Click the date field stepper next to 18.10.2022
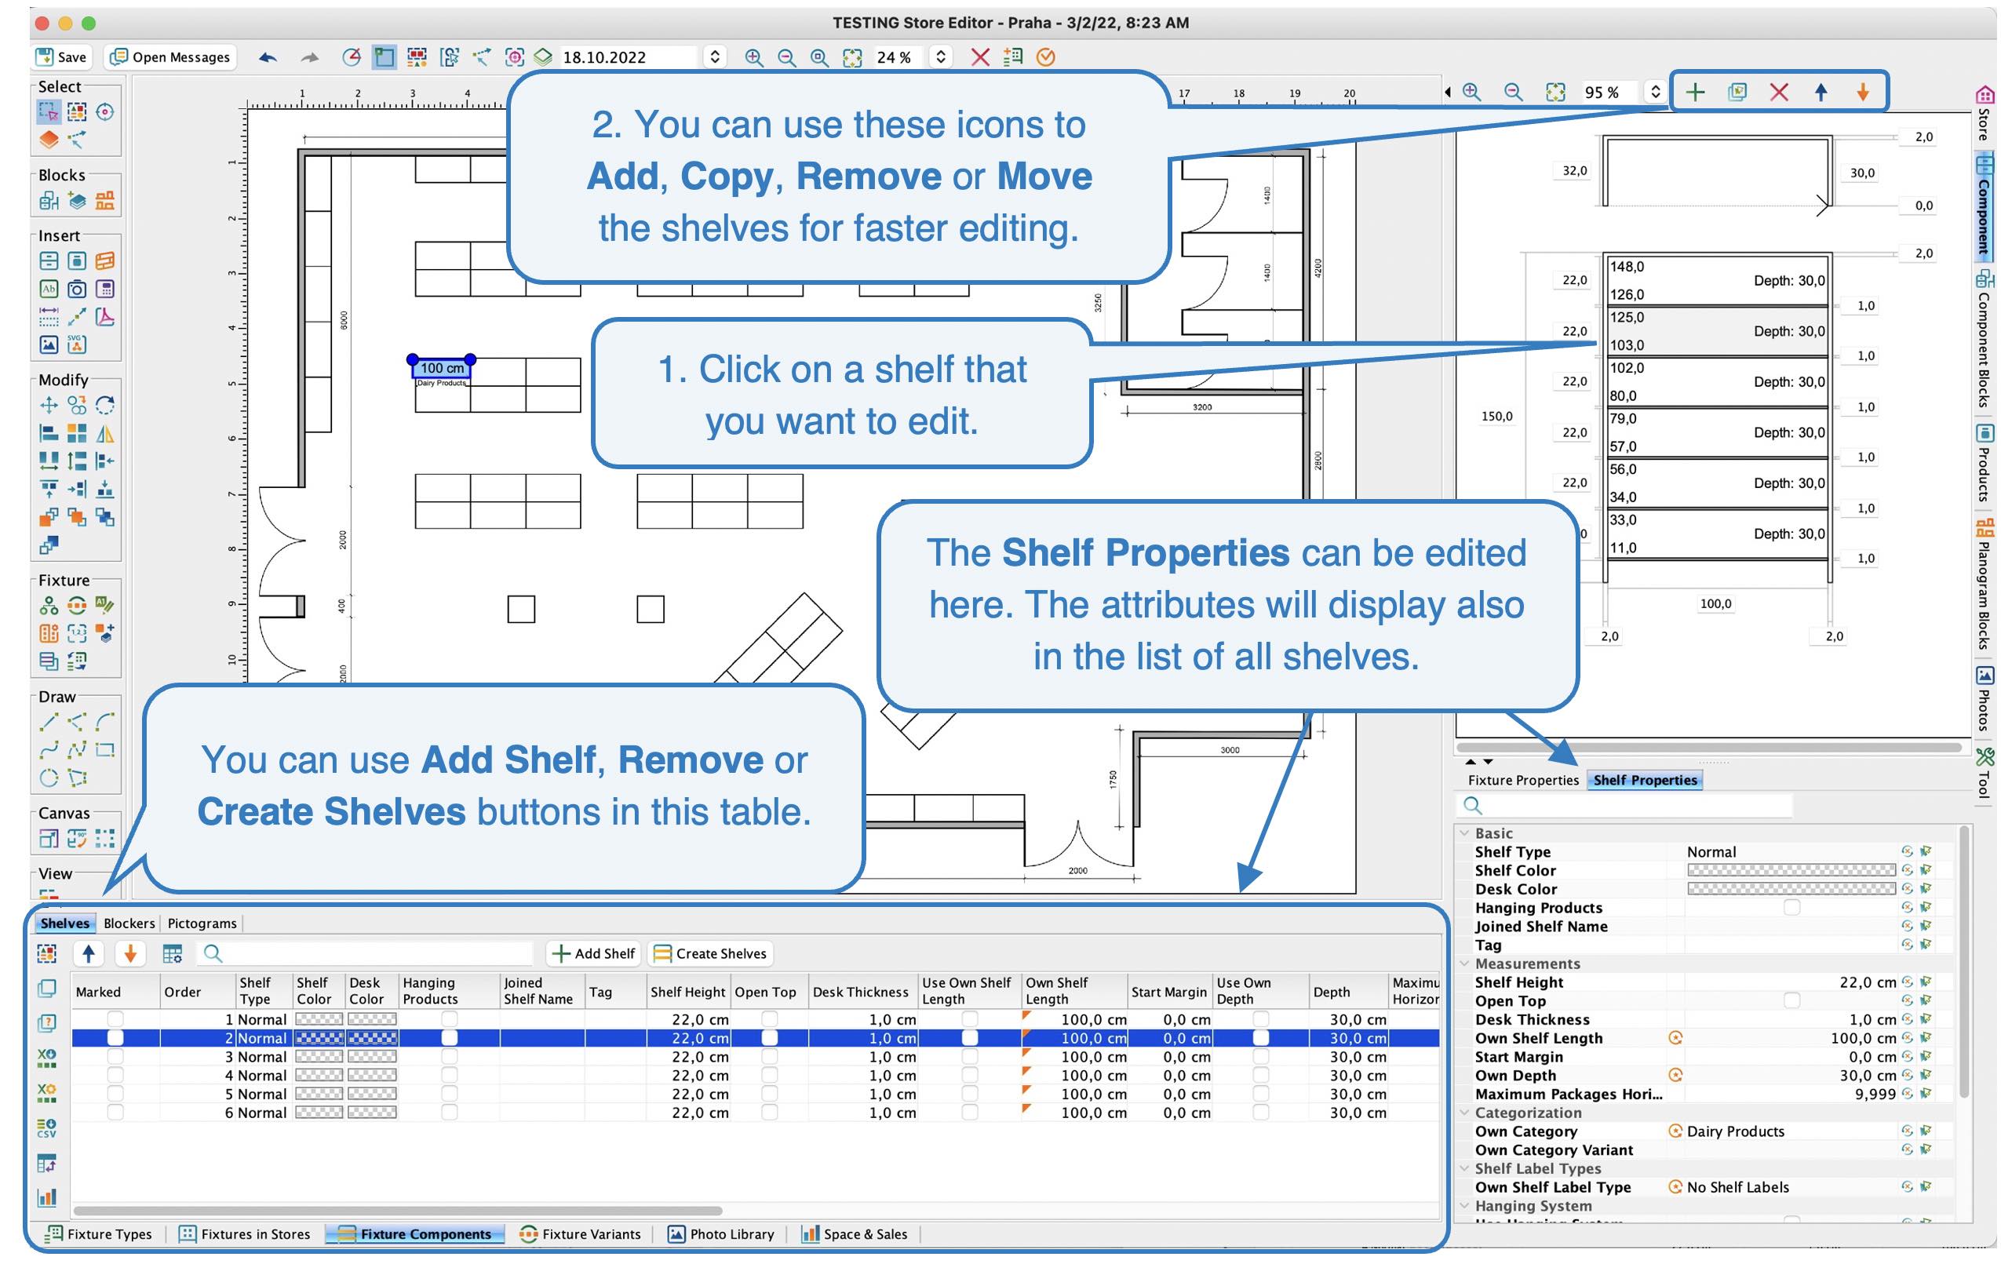 tap(715, 56)
